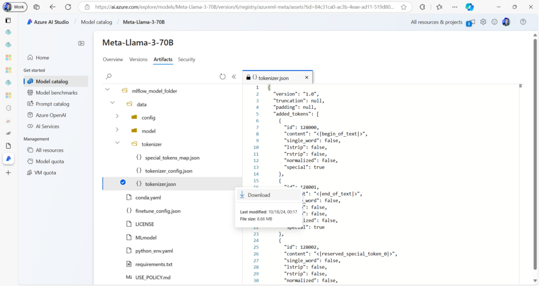539x286 pixels.
Task: Collapse the mlflow_model_folder node
Action: tap(107, 89)
